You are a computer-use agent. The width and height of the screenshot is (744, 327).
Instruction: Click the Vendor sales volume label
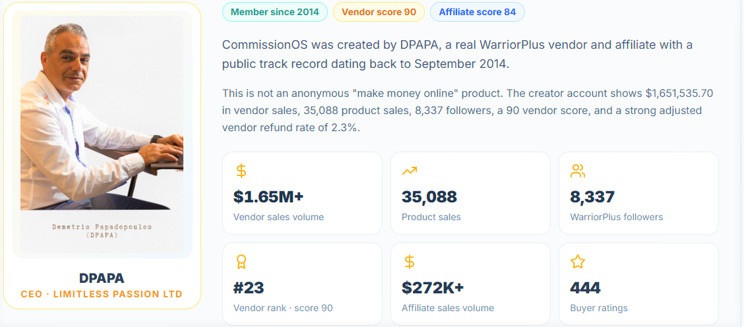pos(278,218)
